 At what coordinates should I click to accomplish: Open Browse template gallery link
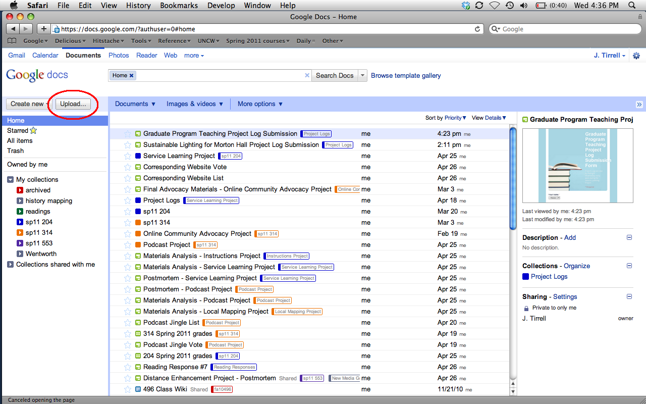tap(406, 75)
